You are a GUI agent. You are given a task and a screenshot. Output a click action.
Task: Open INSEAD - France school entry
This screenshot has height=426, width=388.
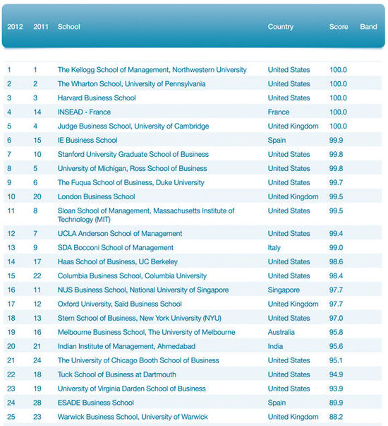click(x=84, y=112)
